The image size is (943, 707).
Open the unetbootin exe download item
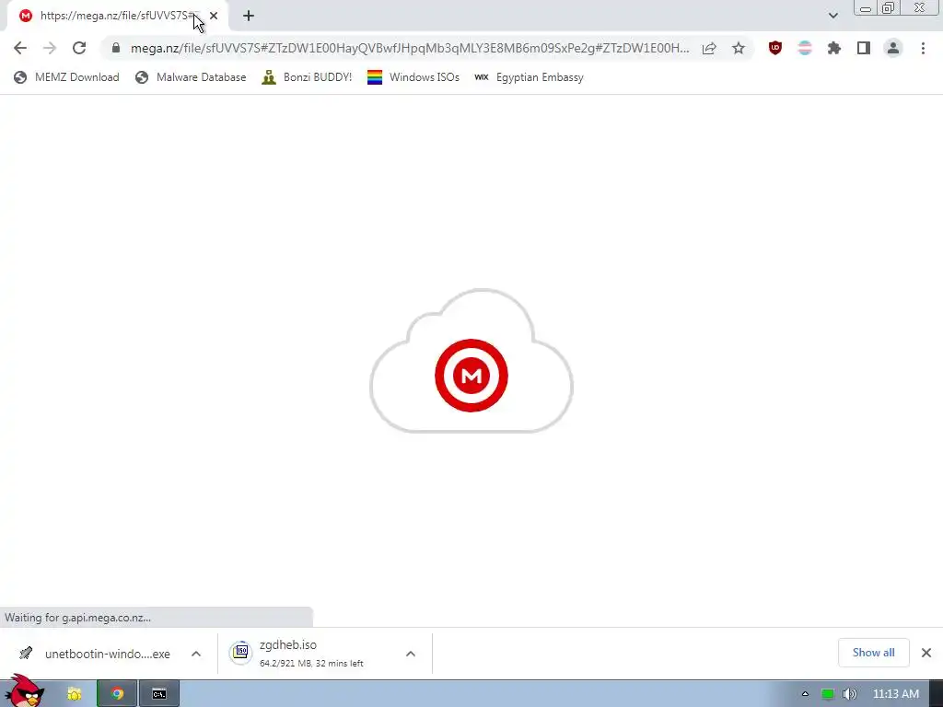(107, 654)
